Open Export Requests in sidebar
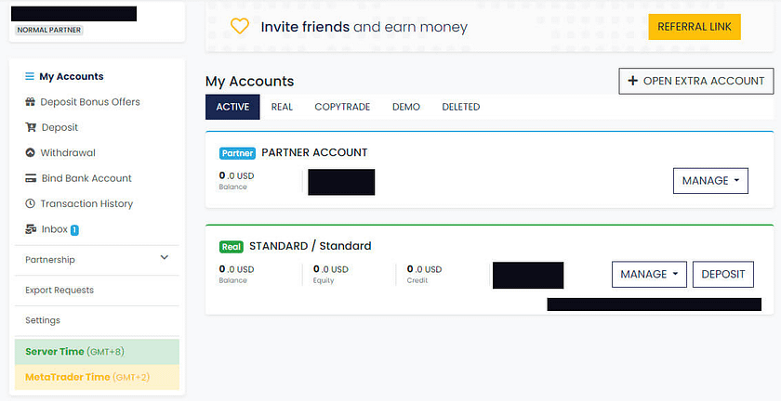The height and width of the screenshot is (401, 781). point(60,290)
